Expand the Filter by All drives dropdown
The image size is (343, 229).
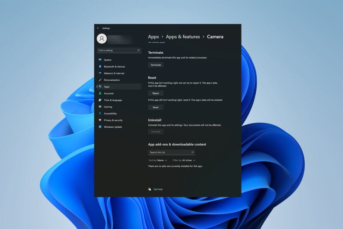(x=184, y=160)
